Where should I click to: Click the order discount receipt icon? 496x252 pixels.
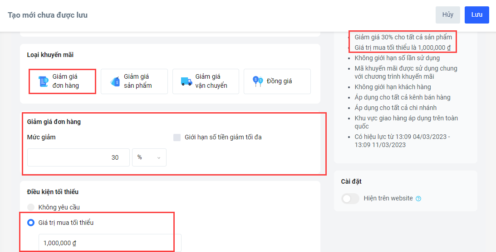click(43, 81)
